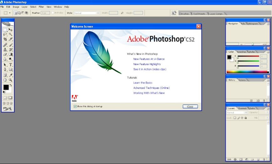Open the Image menu
The image size is (272, 164).
point(16,7)
